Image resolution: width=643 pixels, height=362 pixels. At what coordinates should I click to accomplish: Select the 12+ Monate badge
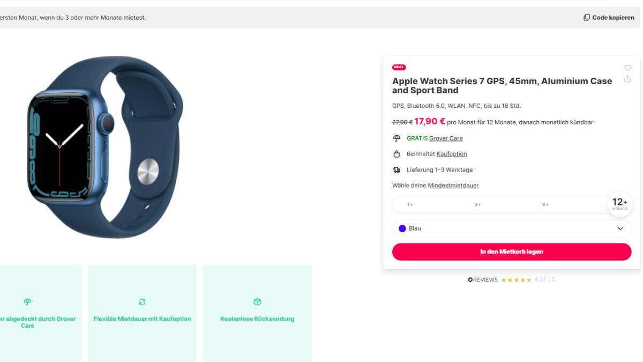pyautogui.click(x=619, y=204)
